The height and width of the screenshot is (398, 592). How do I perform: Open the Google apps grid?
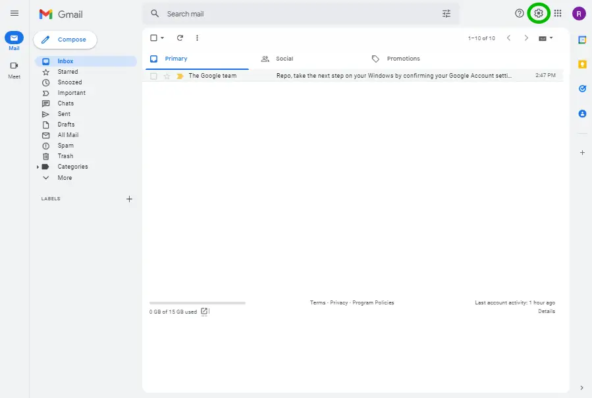point(558,13)
